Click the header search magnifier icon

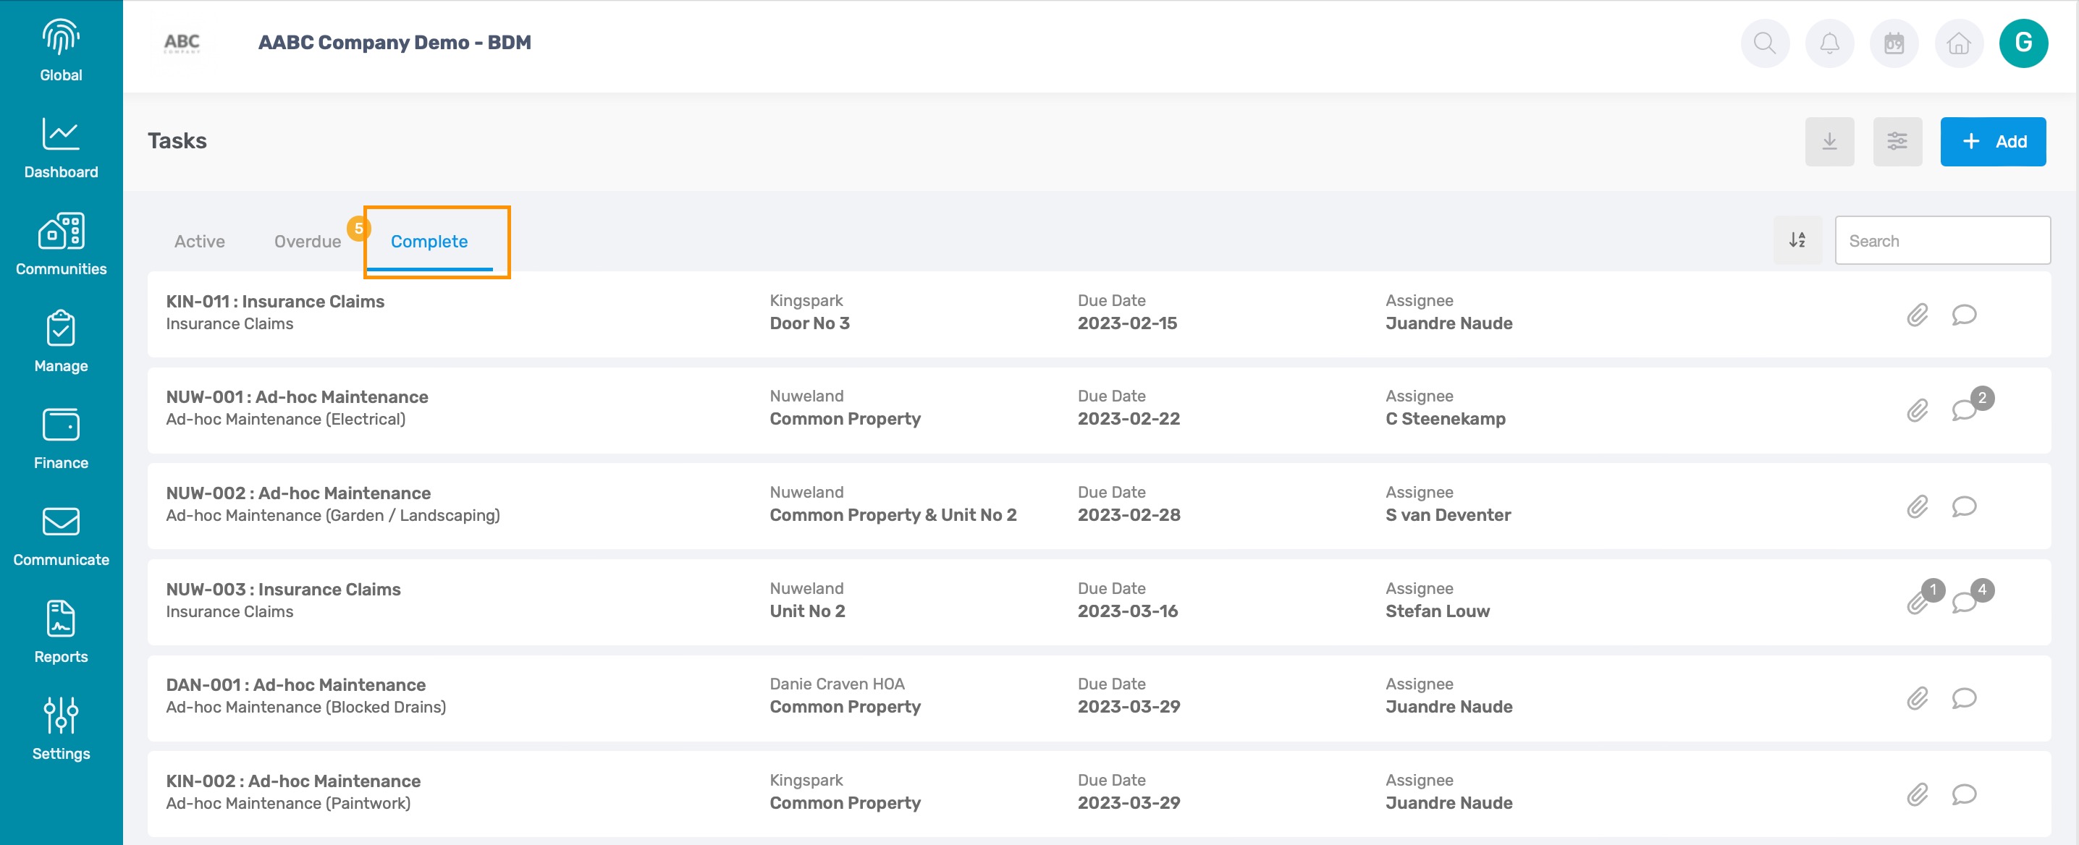[x=1764, y=43]
